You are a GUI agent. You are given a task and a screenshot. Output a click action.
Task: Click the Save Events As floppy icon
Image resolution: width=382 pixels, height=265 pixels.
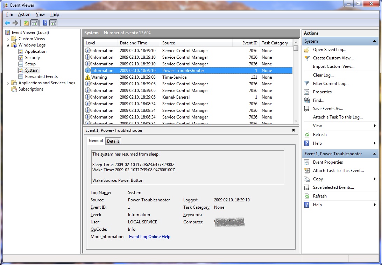(x=307, y=109)
